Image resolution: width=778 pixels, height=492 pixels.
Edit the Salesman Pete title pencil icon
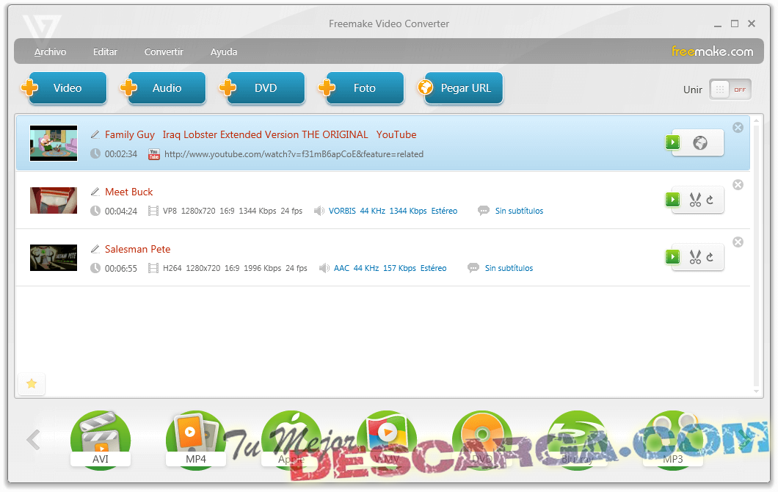tap(95, 249)
